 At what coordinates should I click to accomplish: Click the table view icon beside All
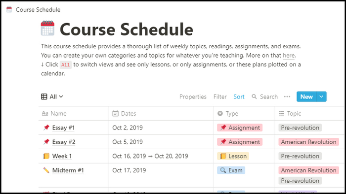tap(44, 97)
